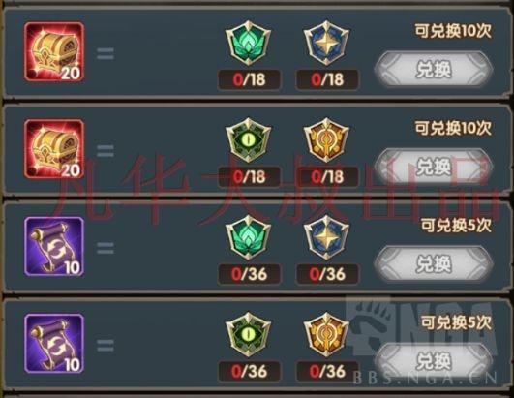Click the golden treasure chest in first row

(54, 51)
